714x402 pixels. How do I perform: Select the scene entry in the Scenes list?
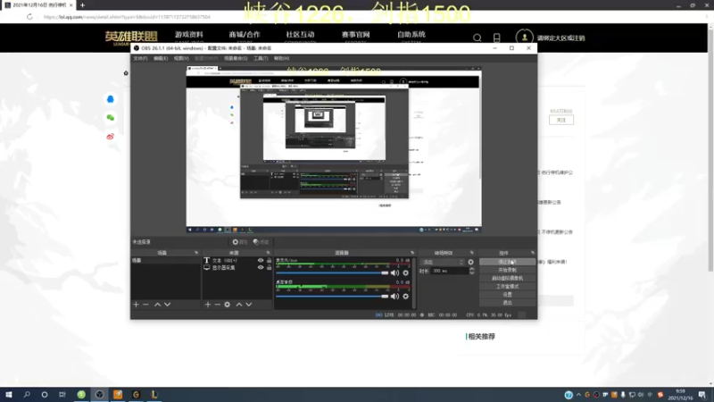165,260
